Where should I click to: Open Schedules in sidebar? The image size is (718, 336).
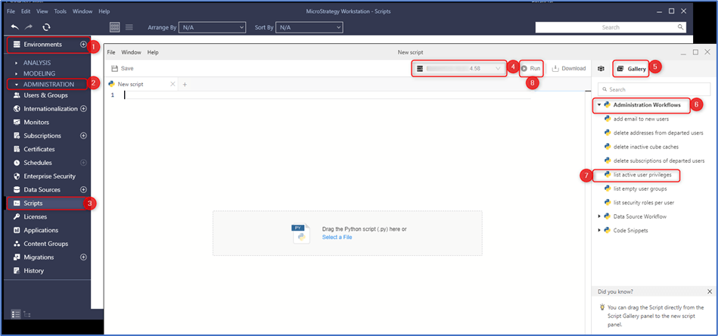tap(38, 163)
